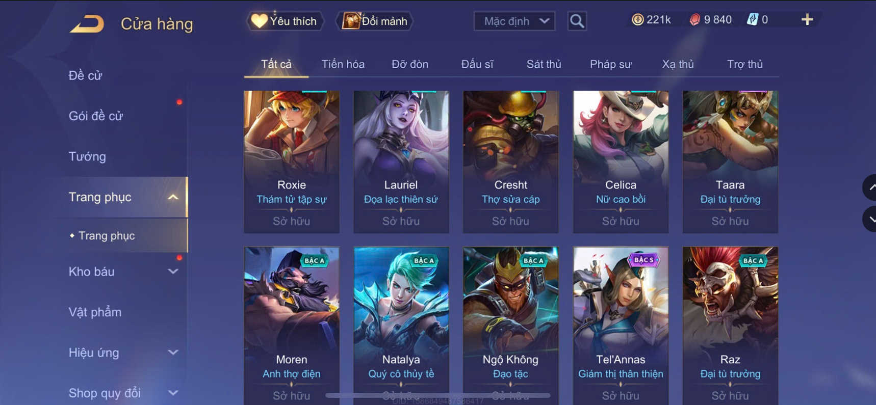Expand the Kho báu section

173,272
